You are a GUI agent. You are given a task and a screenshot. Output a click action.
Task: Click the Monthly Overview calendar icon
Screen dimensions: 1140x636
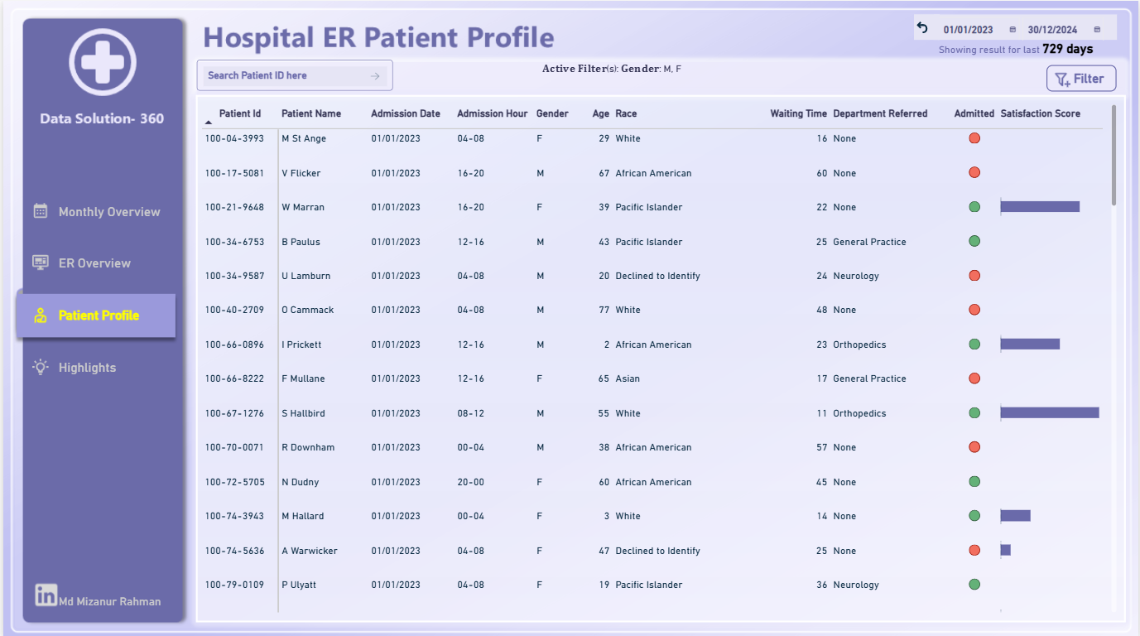(41, 211)
